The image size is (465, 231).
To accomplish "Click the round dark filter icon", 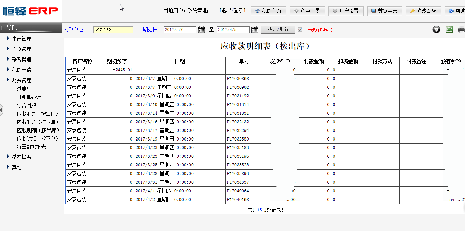I will tap(436, 30).
